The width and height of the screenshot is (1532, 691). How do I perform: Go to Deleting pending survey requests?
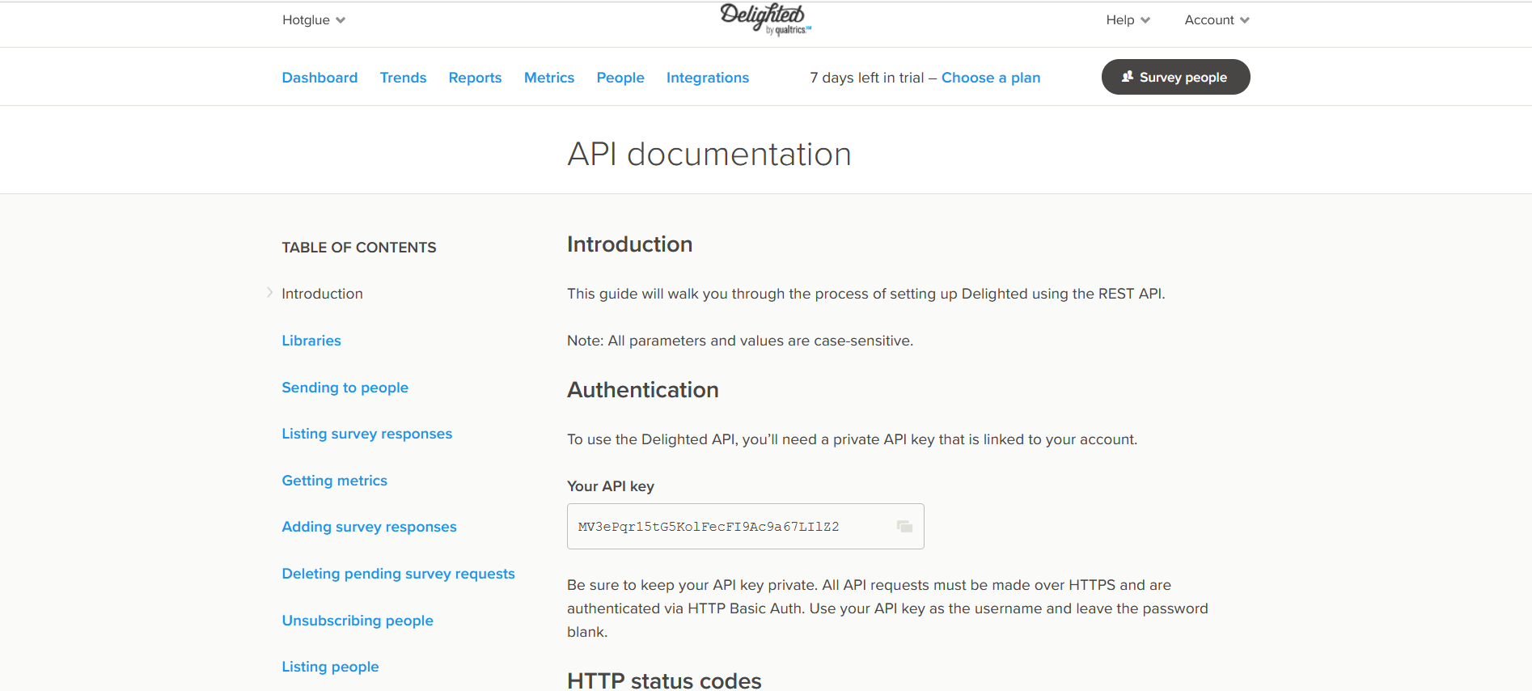coord(398,574)
